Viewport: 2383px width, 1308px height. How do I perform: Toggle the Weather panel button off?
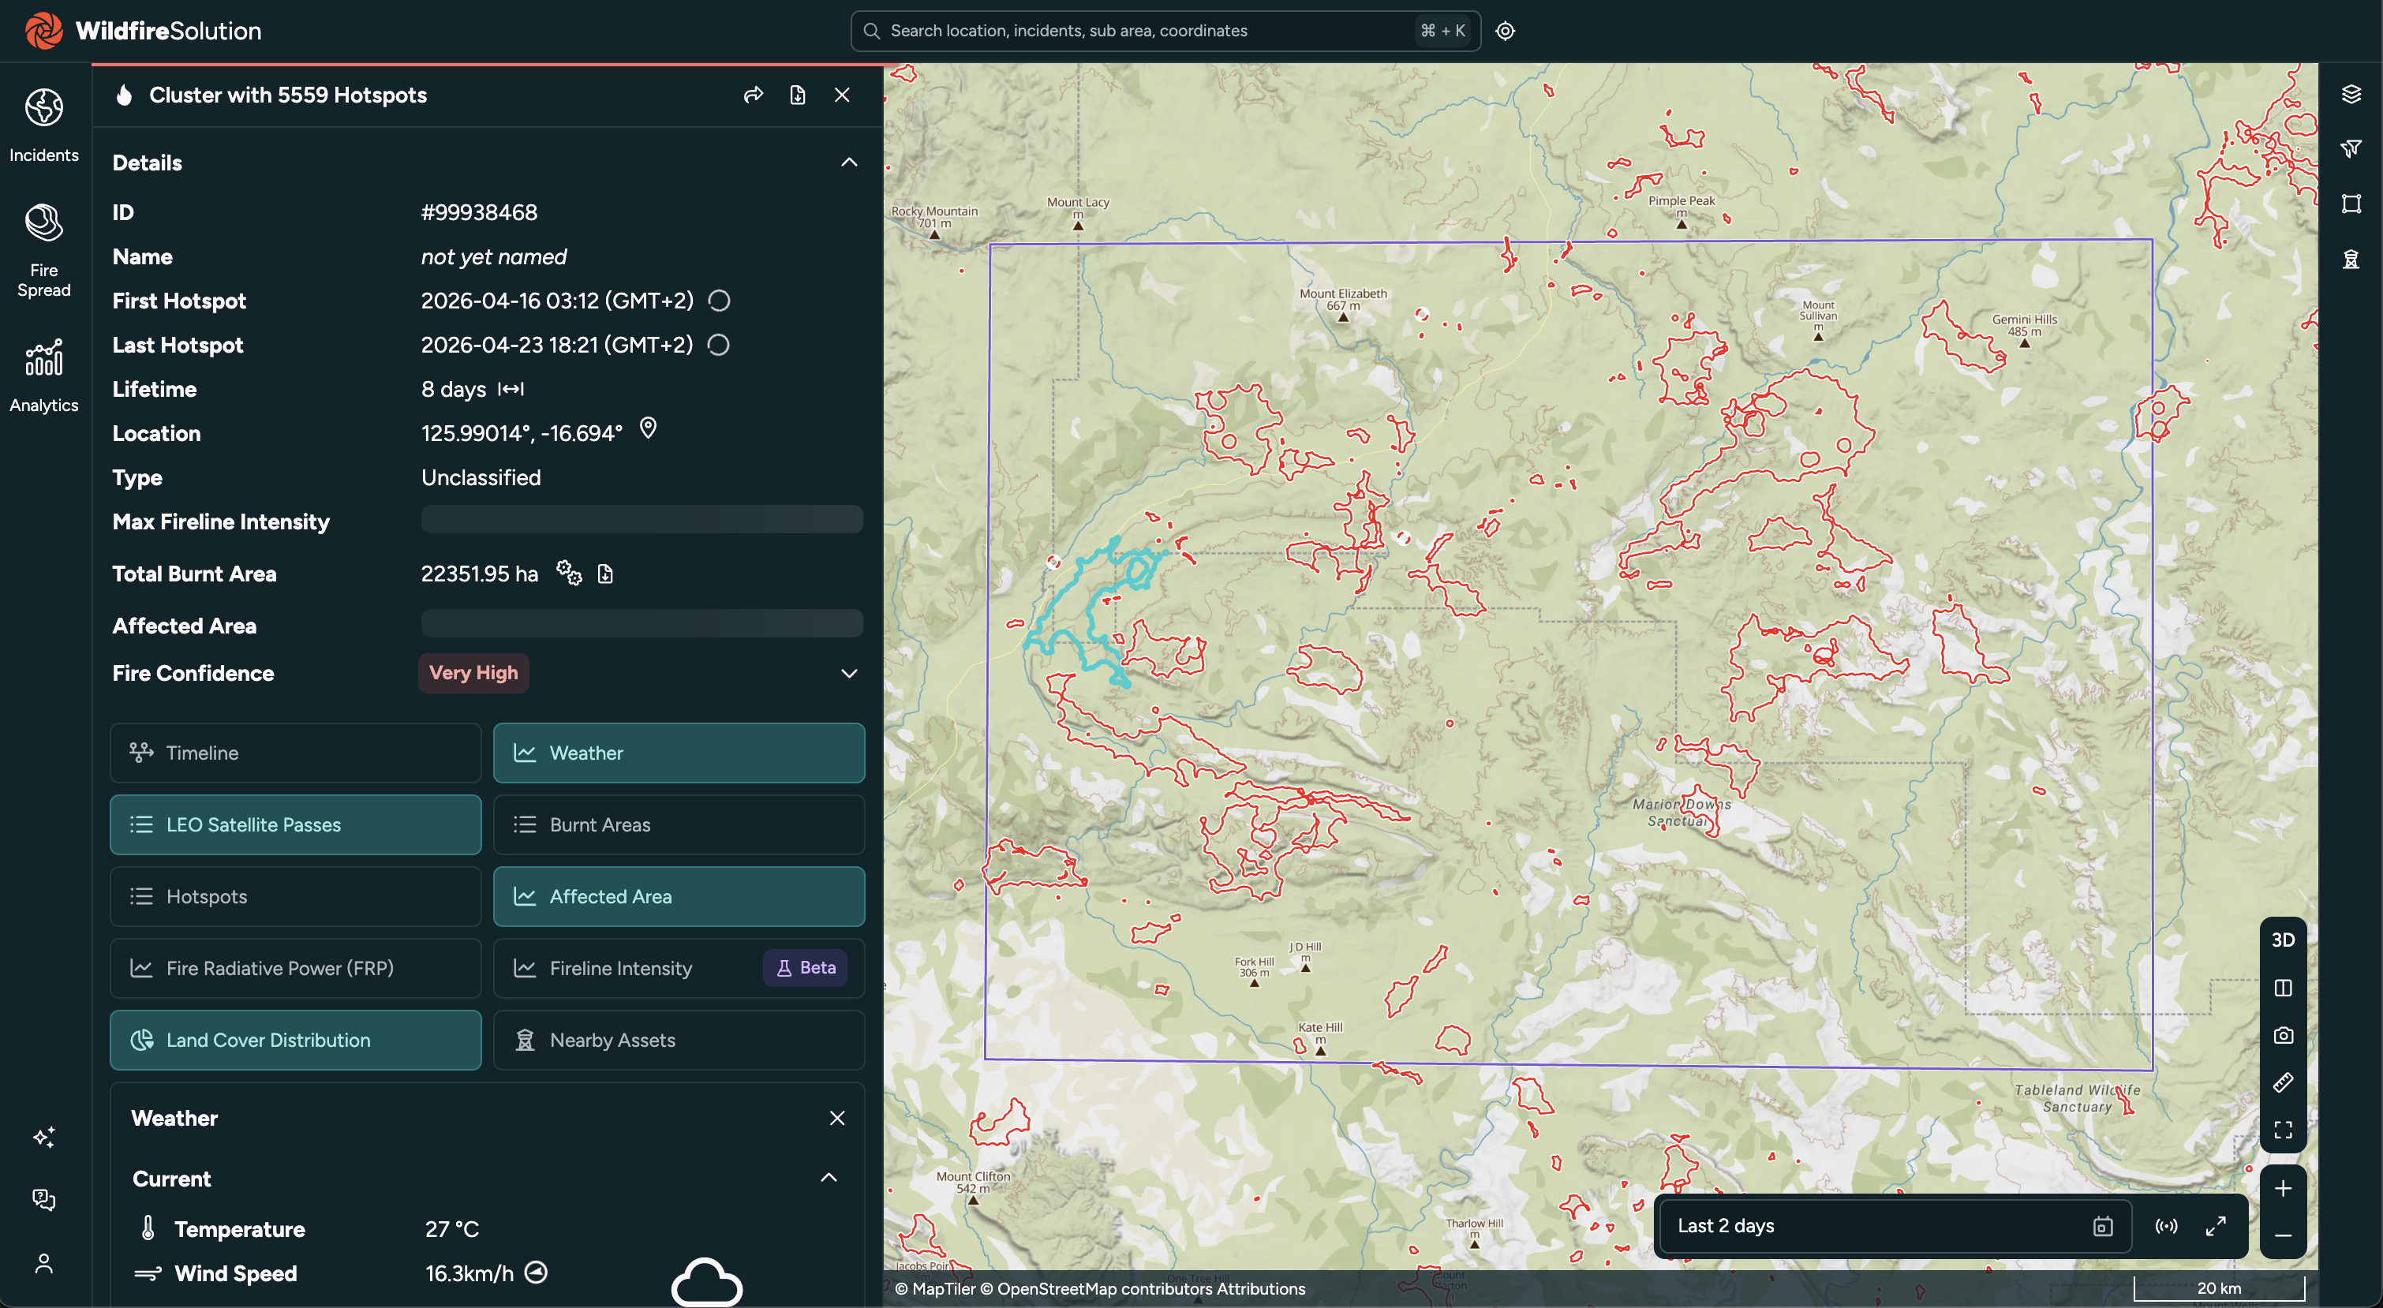coord(679,753)
